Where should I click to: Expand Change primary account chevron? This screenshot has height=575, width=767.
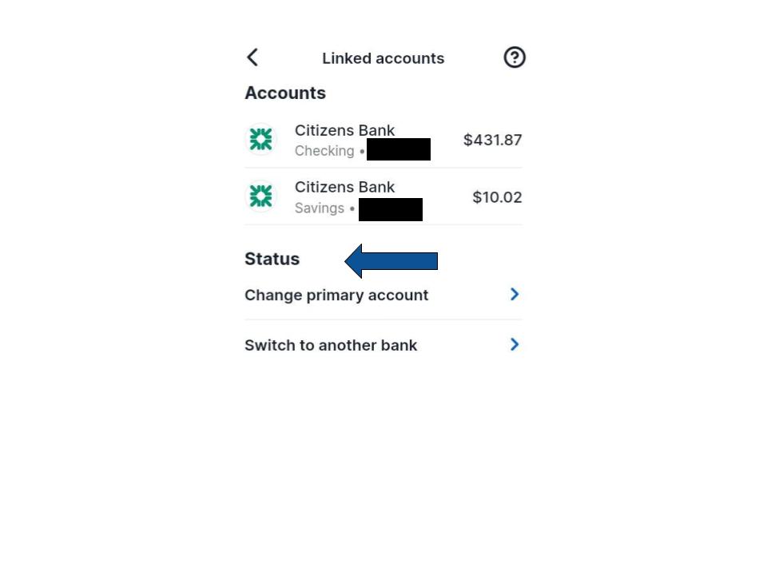(x=514, y=295)
